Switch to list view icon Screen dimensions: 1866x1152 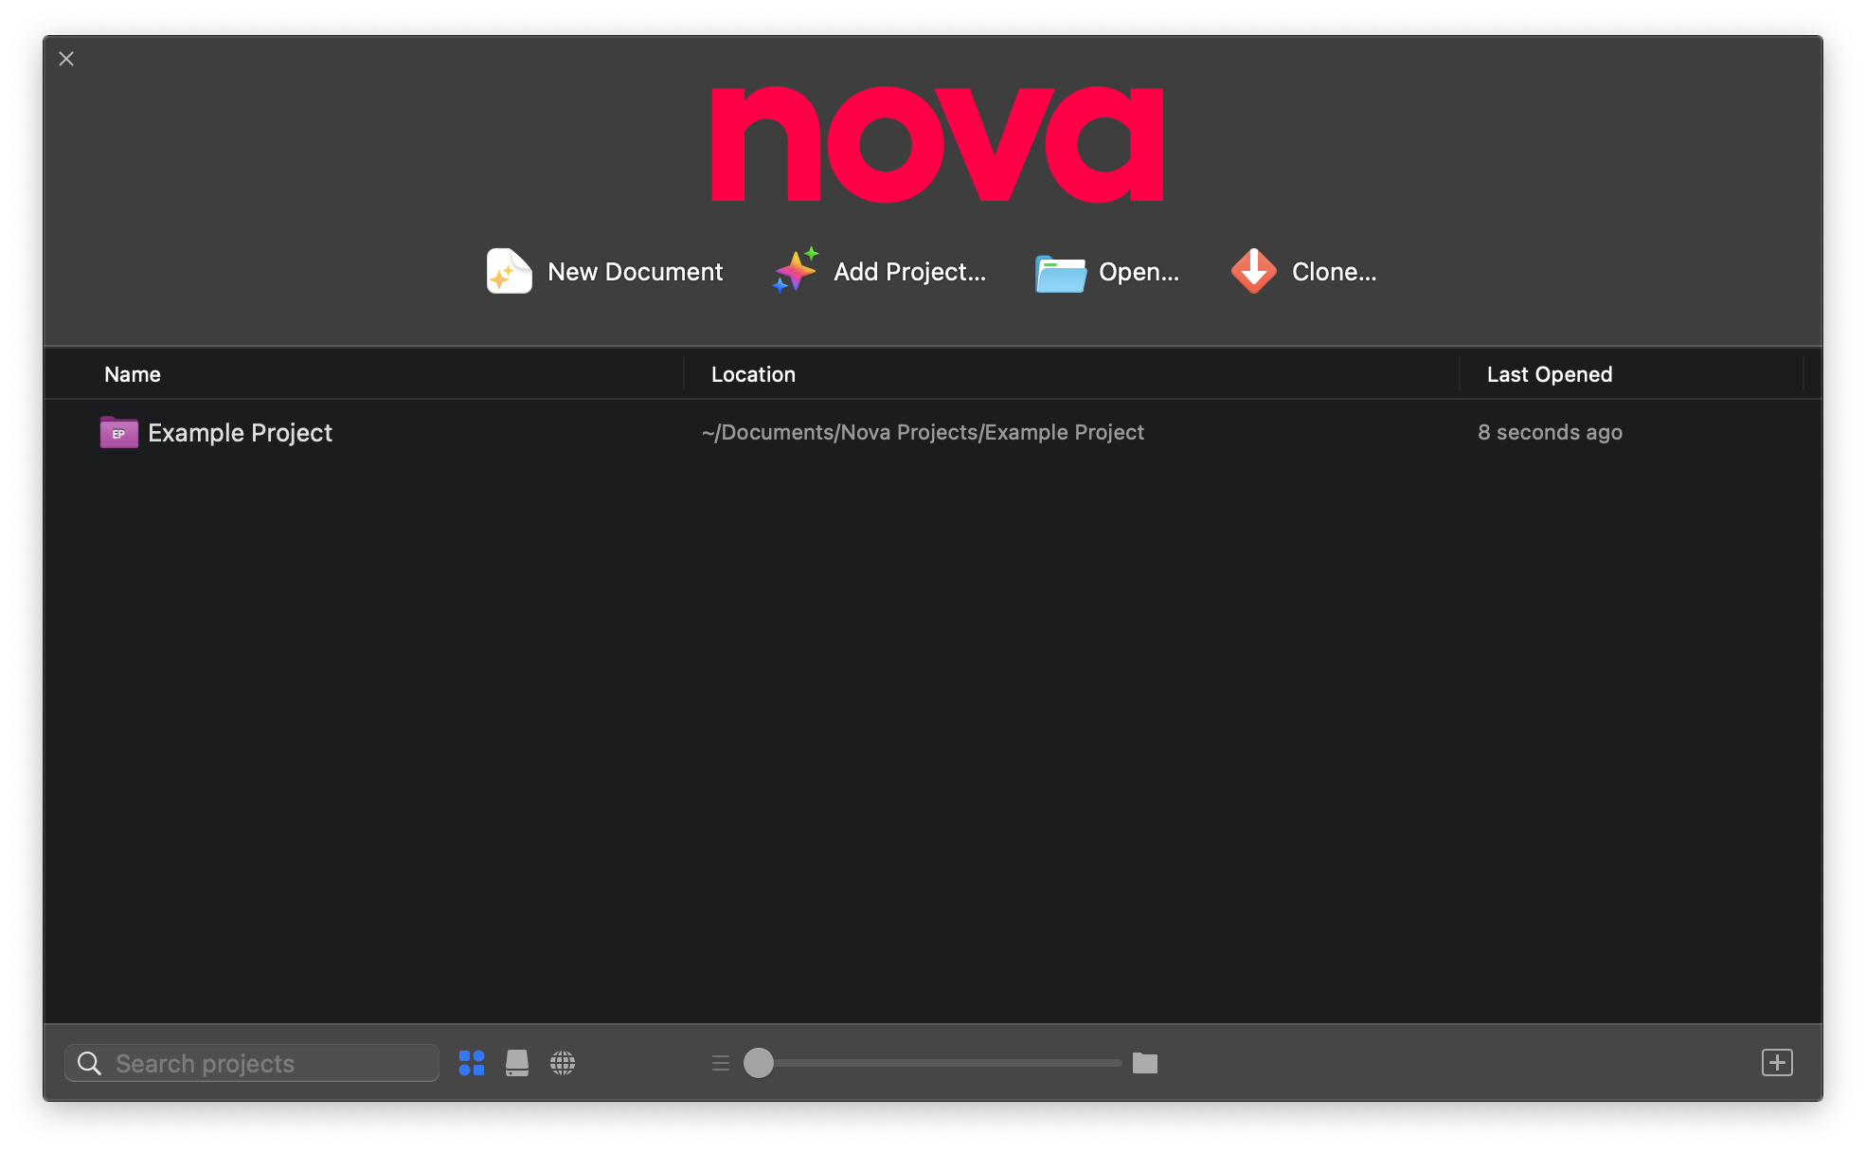(721, 1063)
